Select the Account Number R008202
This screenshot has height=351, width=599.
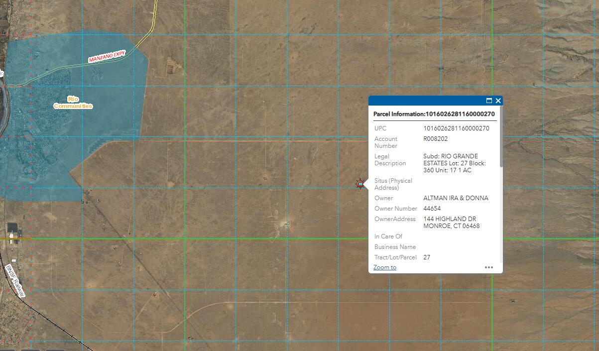(435, 138)
